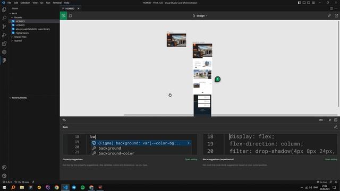
Task: Open the team library file in Recents
Action: click(32, 29)
